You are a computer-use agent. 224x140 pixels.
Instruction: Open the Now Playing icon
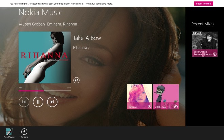[9, 132]
